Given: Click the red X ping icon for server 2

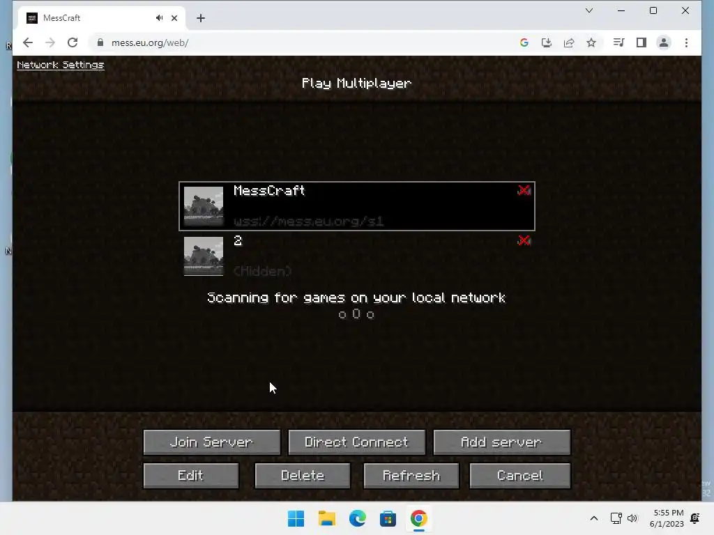Looking at the screenshot, I should pyautogui.click(x=524, y=240).
